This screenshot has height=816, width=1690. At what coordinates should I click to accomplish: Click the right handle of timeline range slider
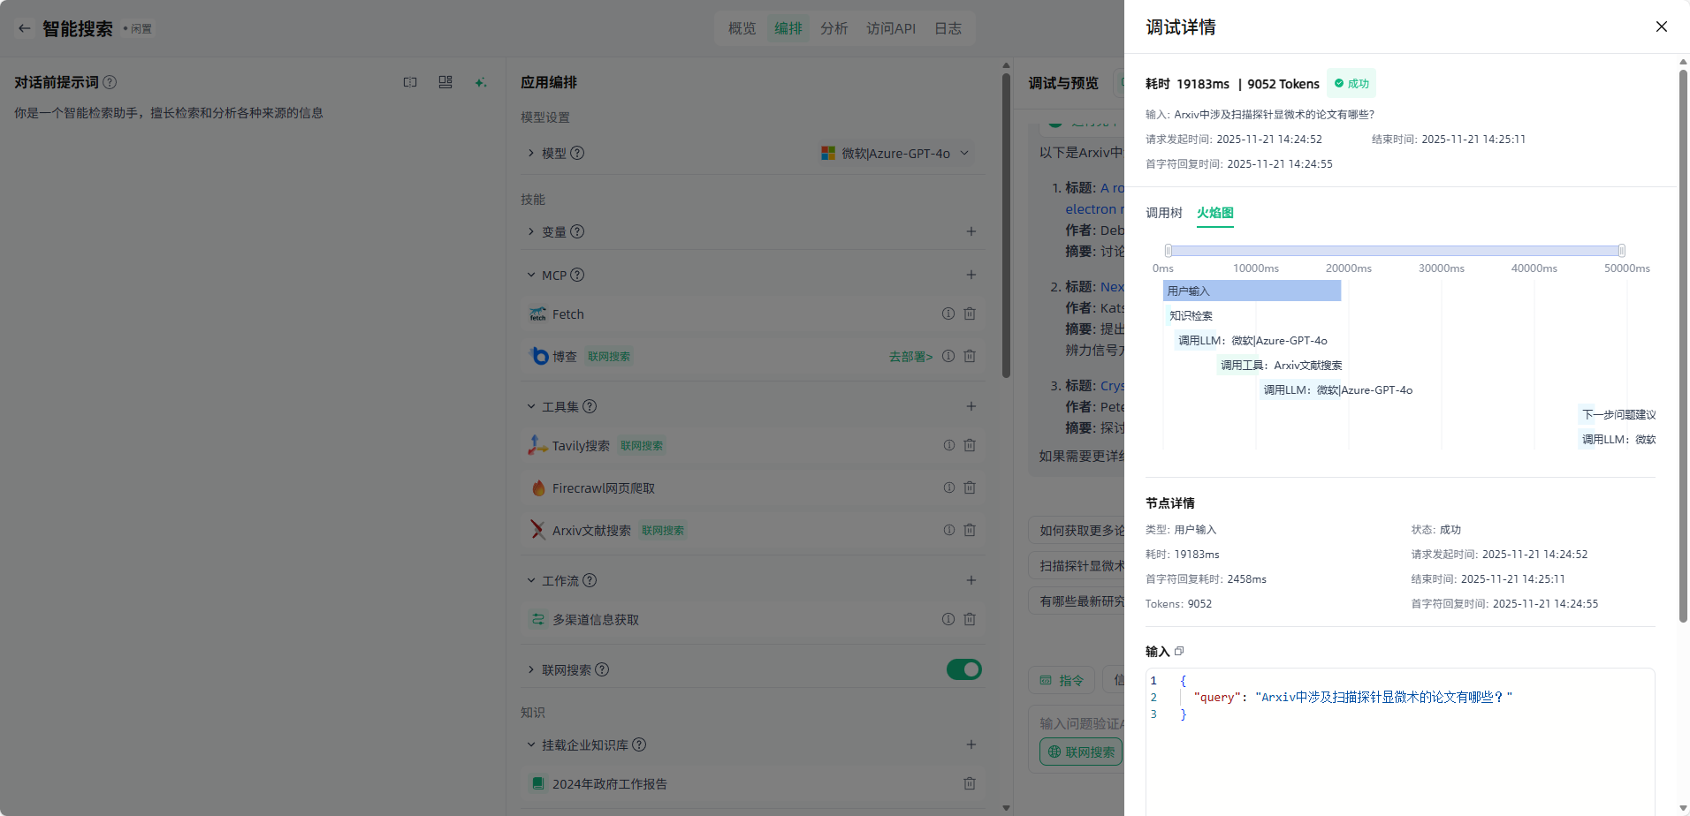point(1621,251)
